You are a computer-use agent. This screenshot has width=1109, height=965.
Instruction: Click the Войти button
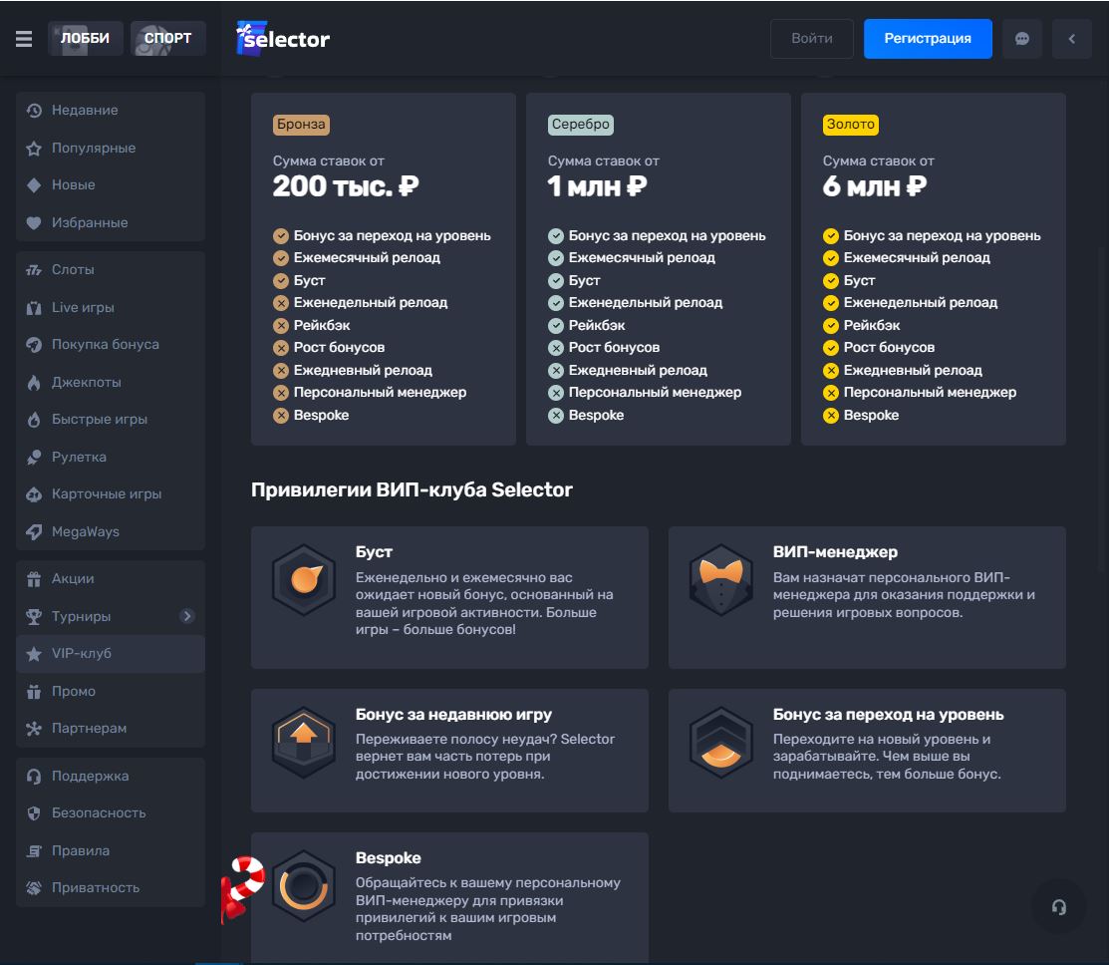point(812,39)
